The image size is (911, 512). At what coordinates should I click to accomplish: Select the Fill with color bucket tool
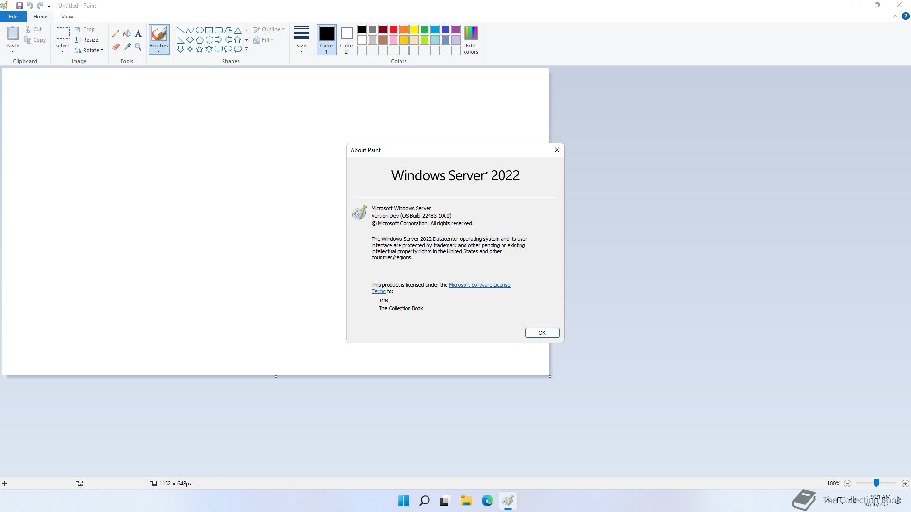pos(127,34)
